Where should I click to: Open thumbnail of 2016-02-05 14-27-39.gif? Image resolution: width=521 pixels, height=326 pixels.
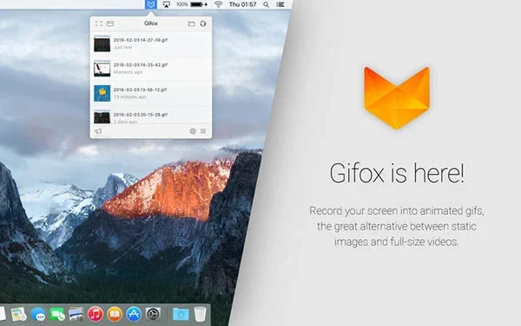tap(102, 43)
